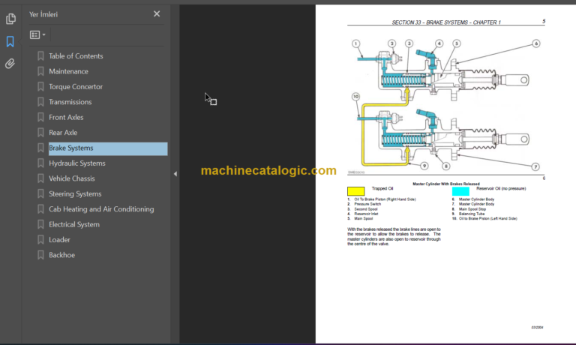Image resolution: width=576 pixels, height=345 pixels.
Task: Collapse the navigation pane with arrow
Action: click(175, 174)
